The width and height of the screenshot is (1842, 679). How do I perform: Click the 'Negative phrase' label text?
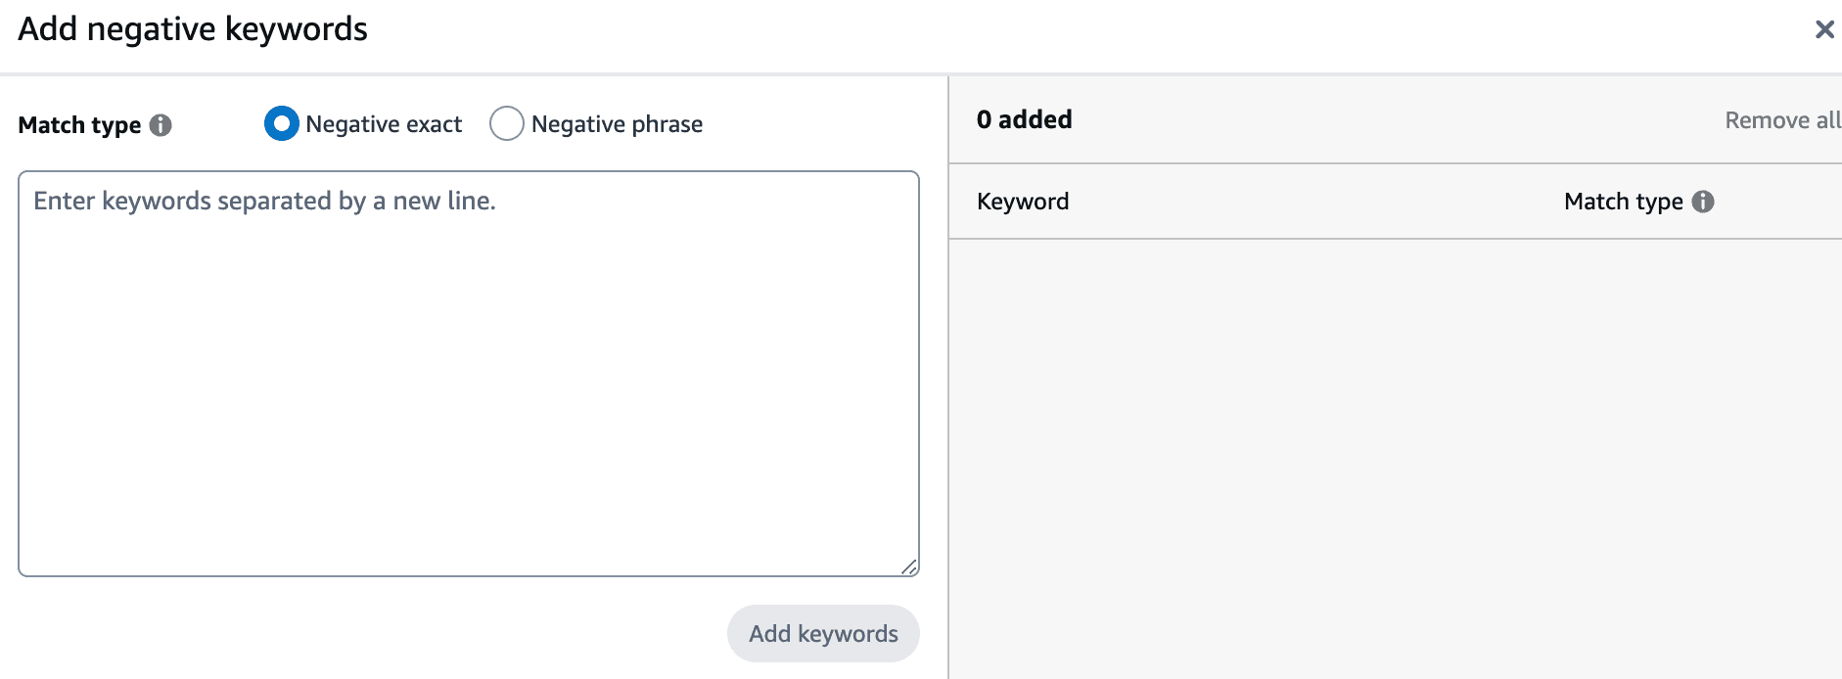[x=617, y=124]
